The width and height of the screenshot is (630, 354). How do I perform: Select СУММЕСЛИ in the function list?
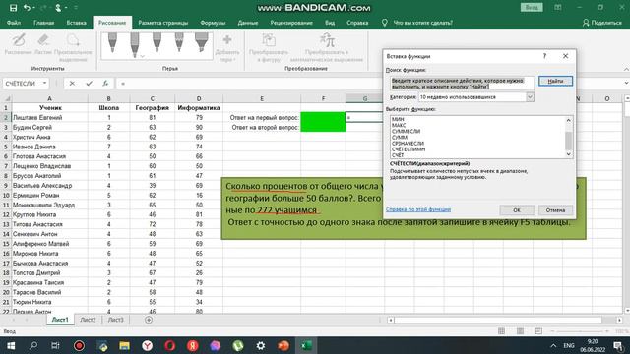tap(406, 131)
